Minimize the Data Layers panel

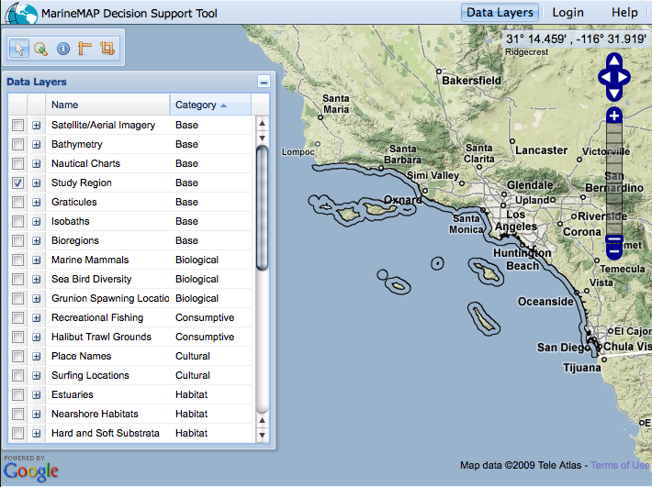point(264,82)
